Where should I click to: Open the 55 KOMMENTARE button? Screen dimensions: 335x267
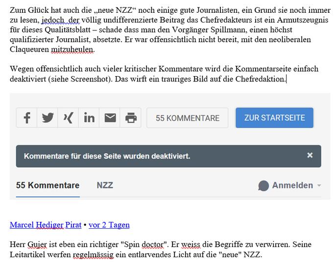coord(188,118)
